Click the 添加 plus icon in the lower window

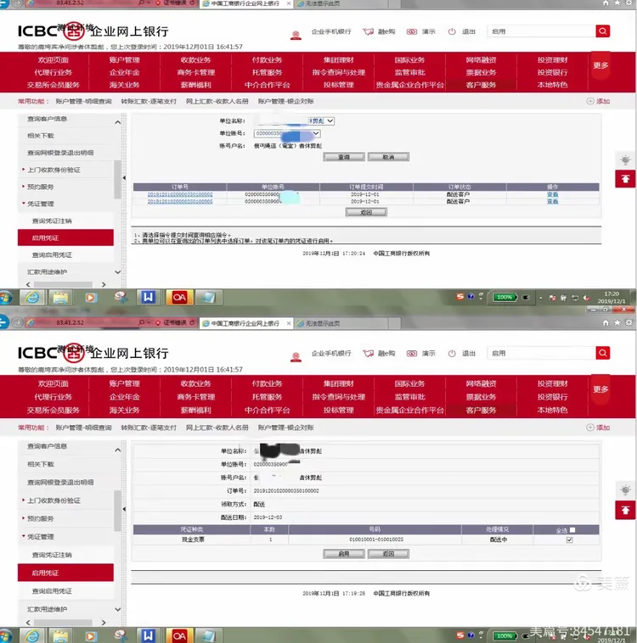pos(590,428)
